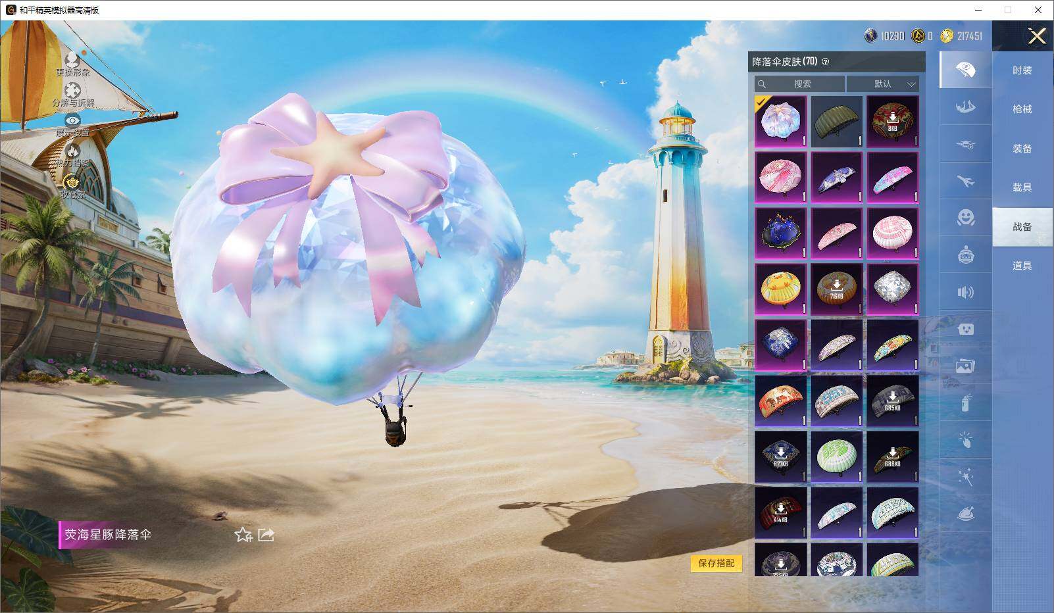Viewport: 1054px width, 613px height.
Task: Click the 保存搭配 save loadout button
Action: pos(716,563)
